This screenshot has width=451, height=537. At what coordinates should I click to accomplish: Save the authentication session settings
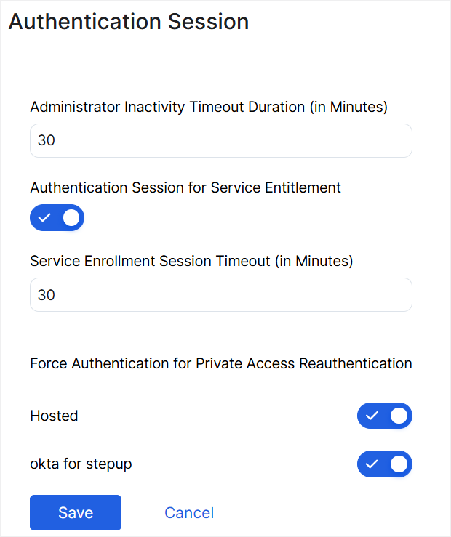(76, 512)
